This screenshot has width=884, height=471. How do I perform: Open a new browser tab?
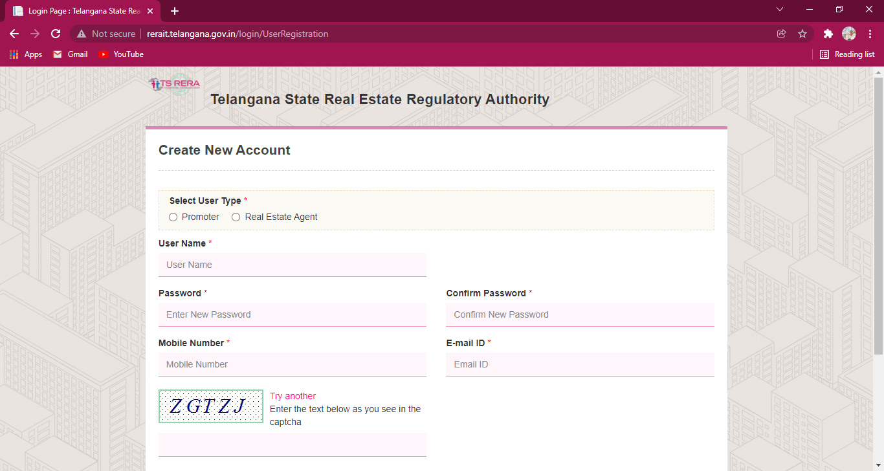click(175, 11)
